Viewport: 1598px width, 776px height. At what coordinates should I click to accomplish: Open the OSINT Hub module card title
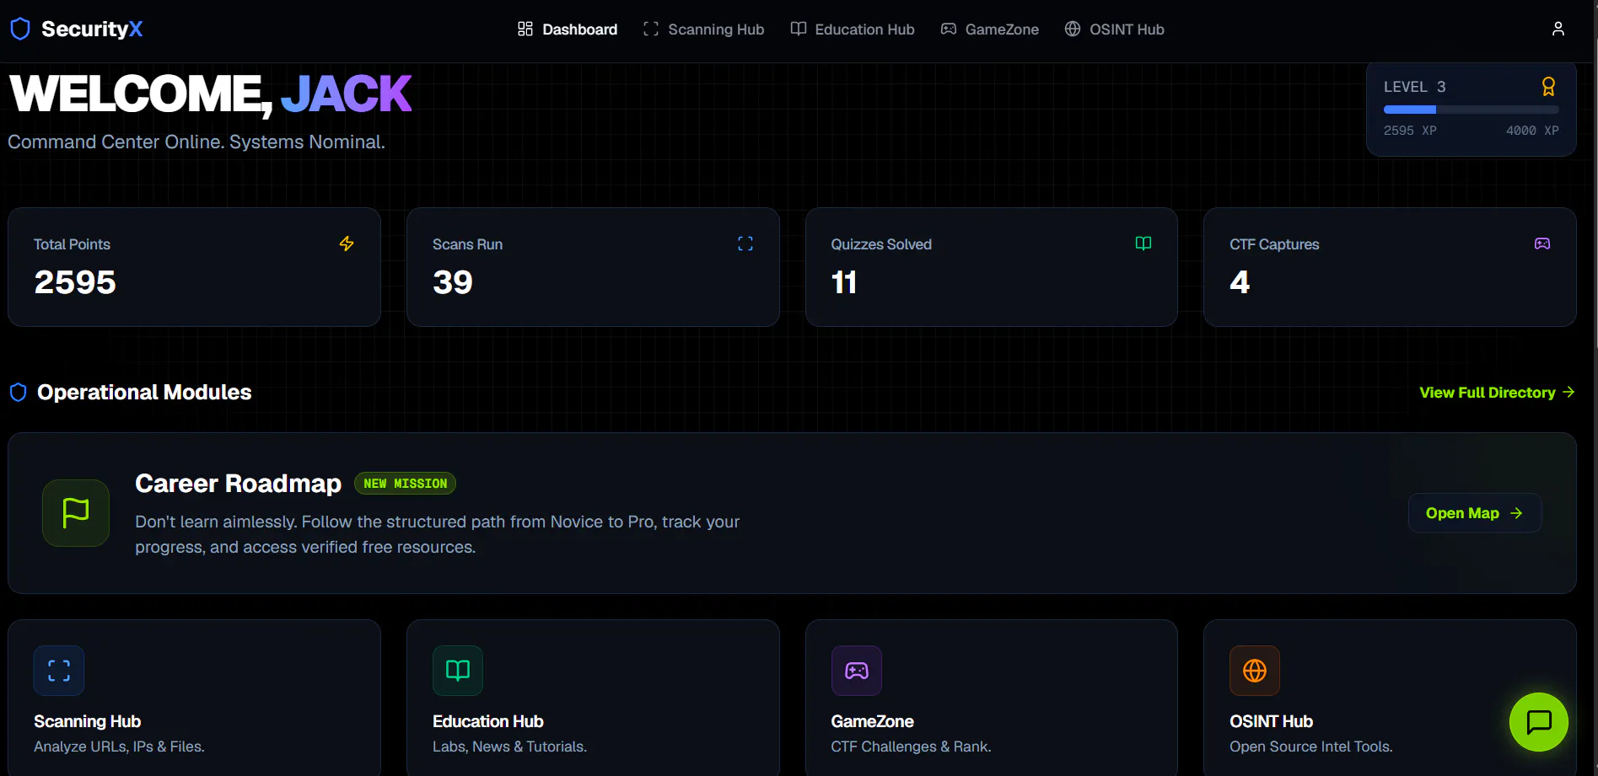(x=1271, y=721)
